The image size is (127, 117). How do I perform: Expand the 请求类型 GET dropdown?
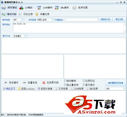[23, 20]
